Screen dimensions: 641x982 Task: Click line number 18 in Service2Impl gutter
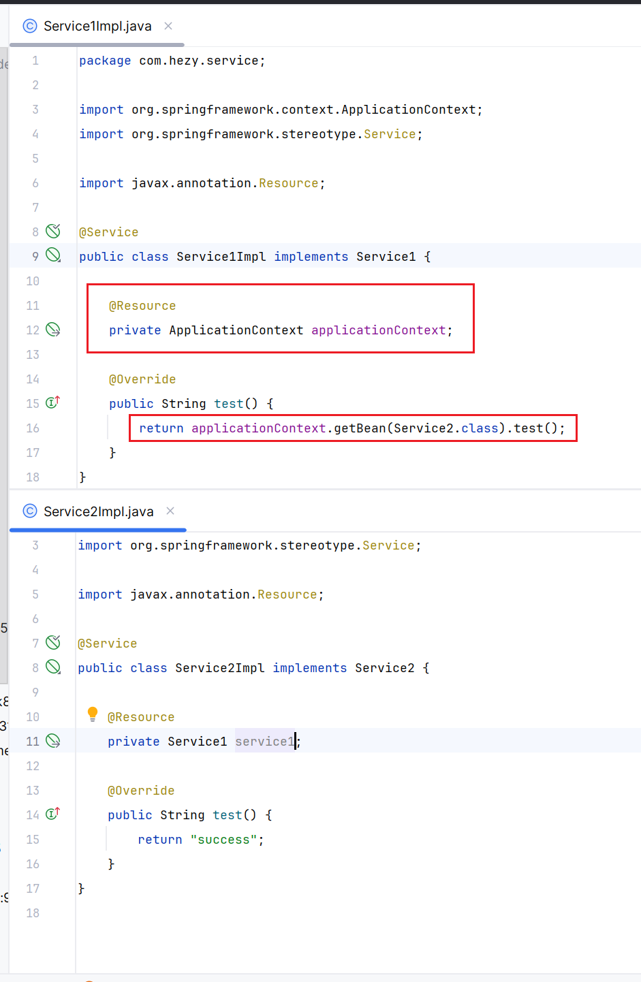33,913
